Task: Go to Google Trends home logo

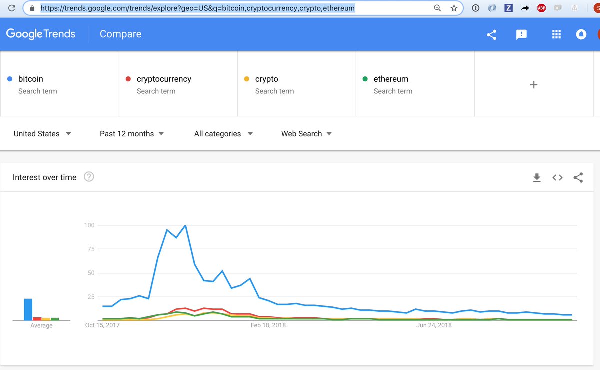Action: click(41, 34)
